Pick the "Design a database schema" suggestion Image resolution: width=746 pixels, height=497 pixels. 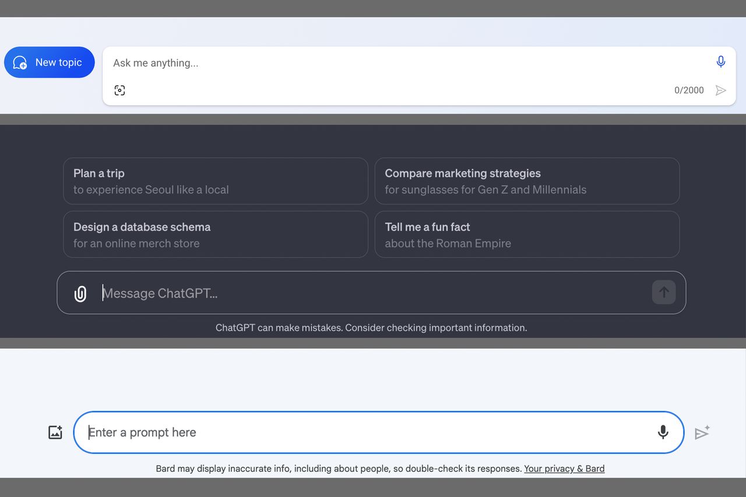216,235
